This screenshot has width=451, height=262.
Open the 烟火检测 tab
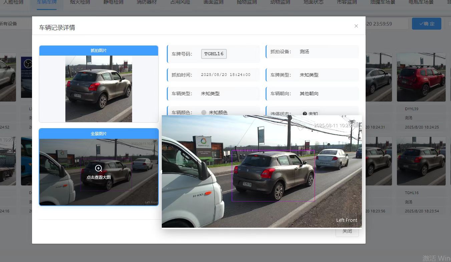point(80,2)
